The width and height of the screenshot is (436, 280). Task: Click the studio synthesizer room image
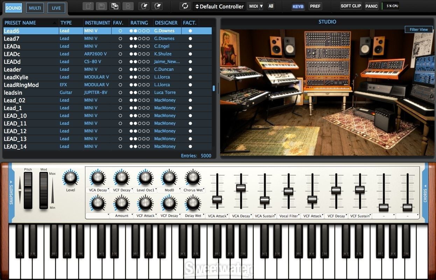327,92
